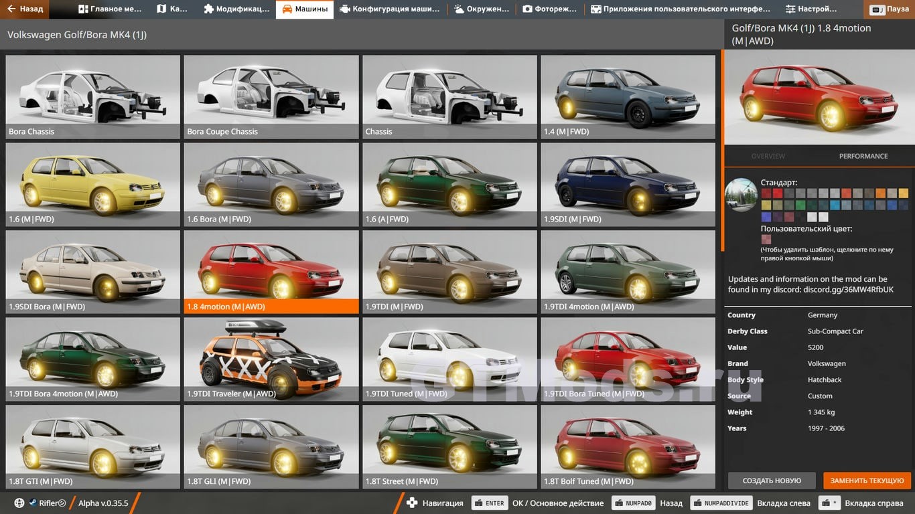Click the 1997 - 2006 years value
Screen dimensions: 915x514
(825, 428)
